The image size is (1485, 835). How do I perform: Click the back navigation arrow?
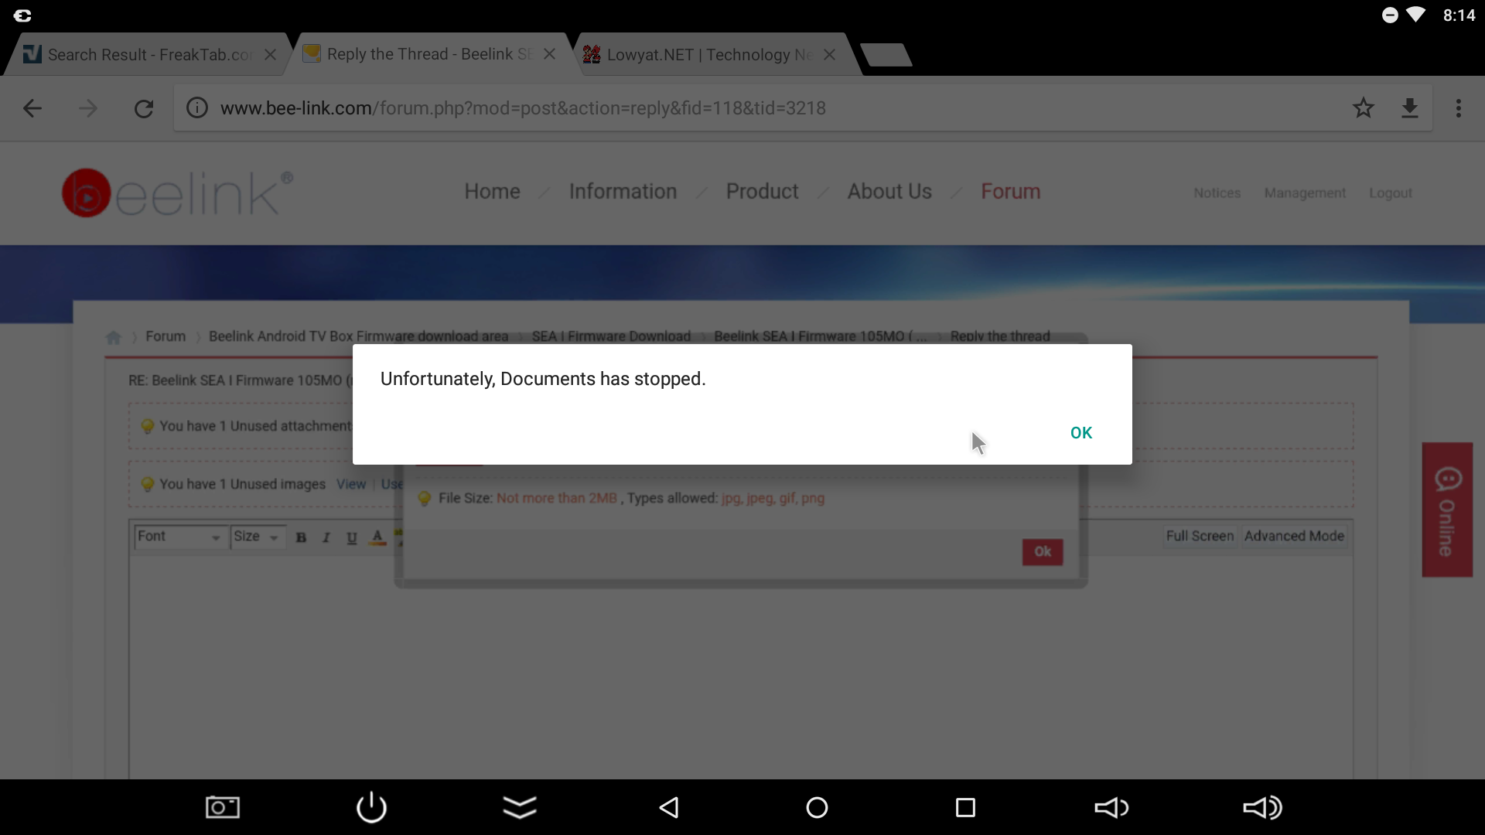(32, 107)
